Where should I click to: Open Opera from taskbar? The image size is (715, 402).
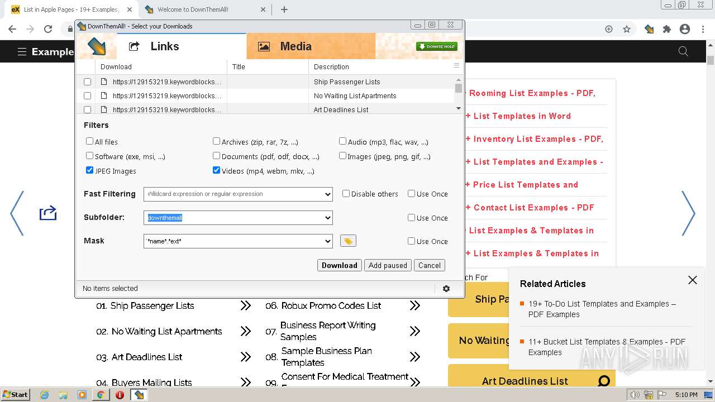120,395
